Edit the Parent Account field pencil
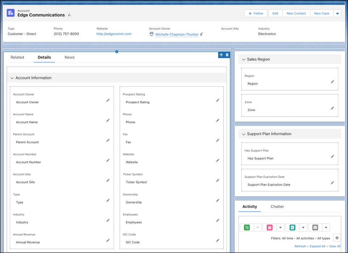The image size is (348, 253). pyautogui.click(x=108, y=141)
